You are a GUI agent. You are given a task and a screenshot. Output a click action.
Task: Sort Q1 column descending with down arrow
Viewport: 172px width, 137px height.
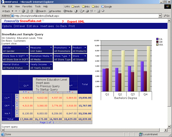[26, 92]
